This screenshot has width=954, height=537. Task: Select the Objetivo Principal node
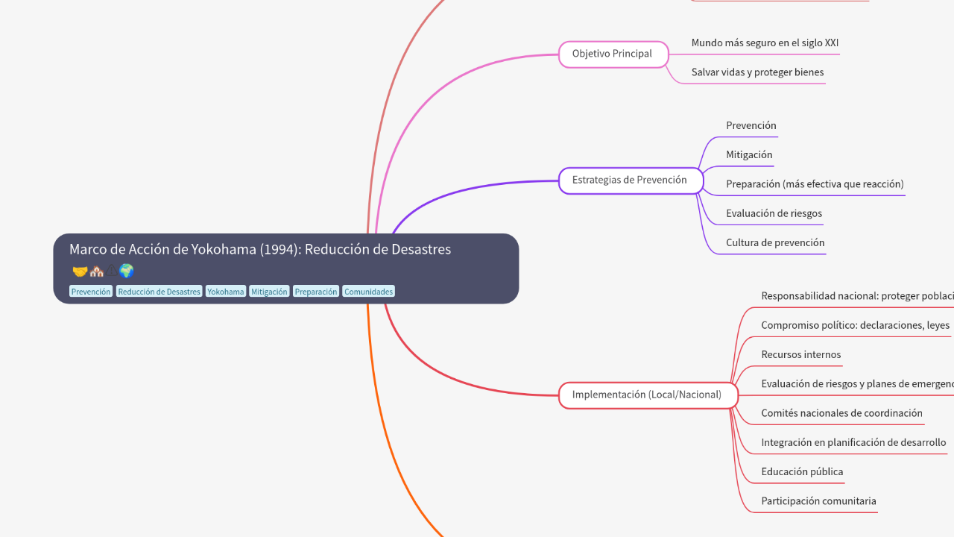pyautogui.click(x=613, y=54)
